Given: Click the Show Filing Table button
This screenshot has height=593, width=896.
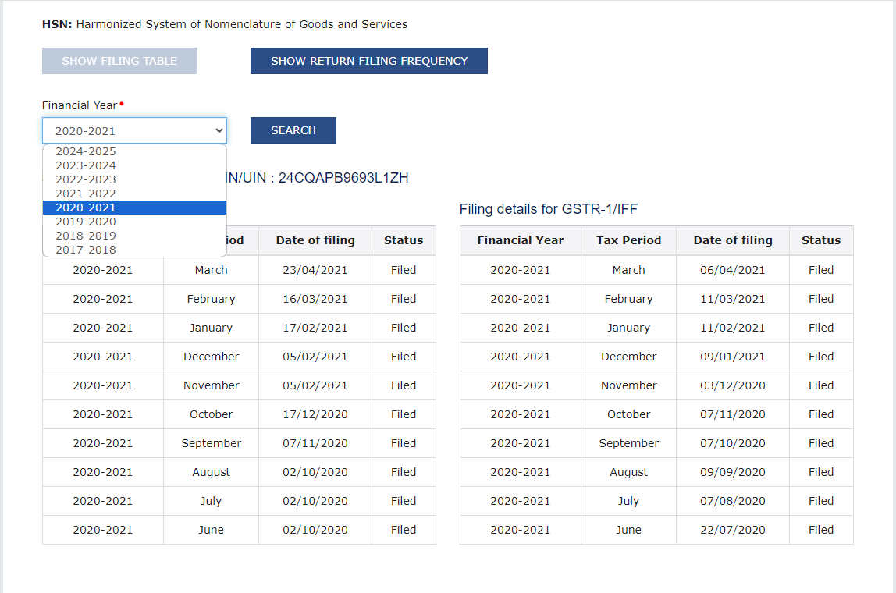Looking at the screenshot, I should (x=119, y=61).
